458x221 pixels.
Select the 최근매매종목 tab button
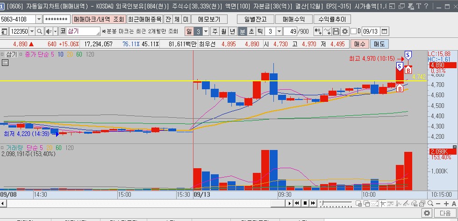pos(145,20)
